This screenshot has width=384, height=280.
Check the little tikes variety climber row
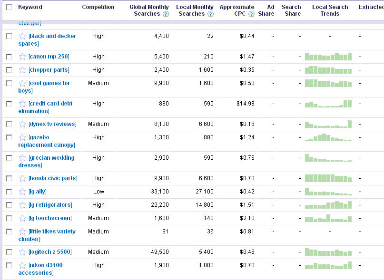(9, 232)
